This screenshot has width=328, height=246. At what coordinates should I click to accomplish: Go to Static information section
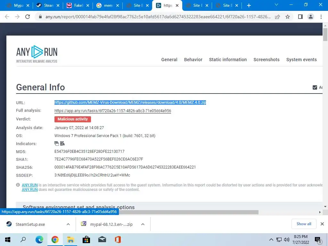(228, 60)
